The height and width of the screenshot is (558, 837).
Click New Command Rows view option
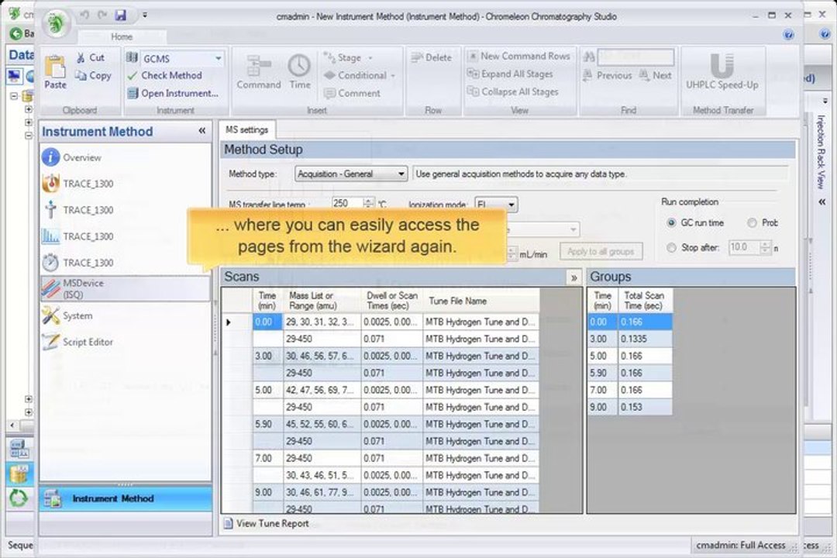pos(518,56)
